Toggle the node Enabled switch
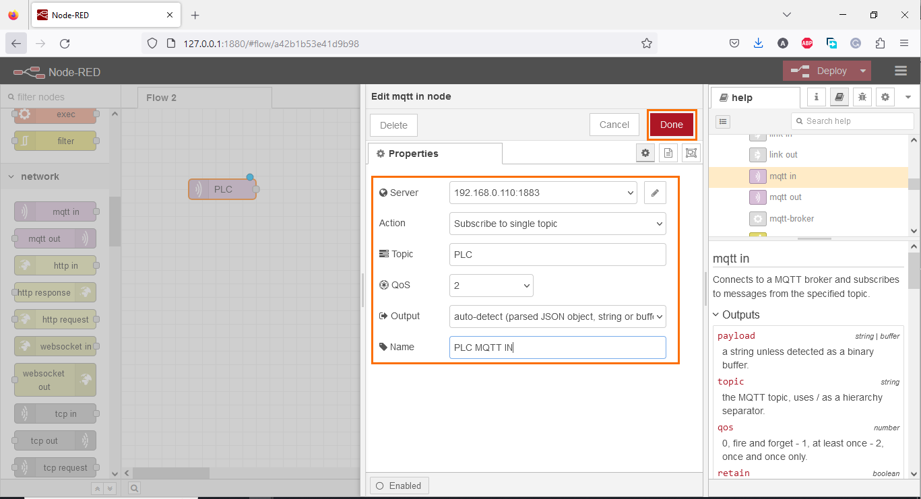Image resolution: width=921 pixels, height=499 pixels. (399, 485)
